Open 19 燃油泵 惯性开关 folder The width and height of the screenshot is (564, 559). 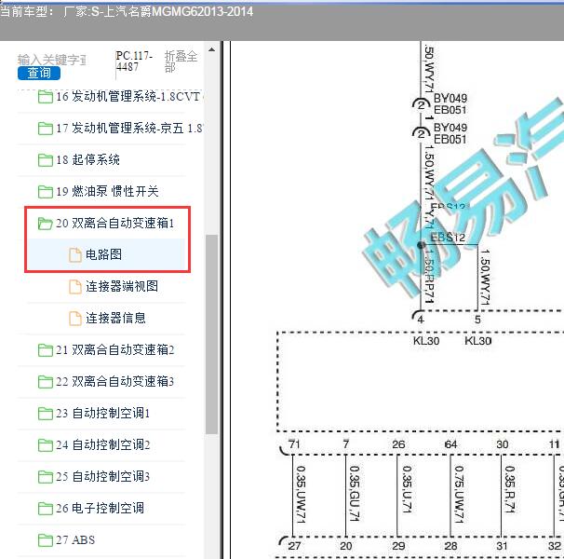point(107,192)
